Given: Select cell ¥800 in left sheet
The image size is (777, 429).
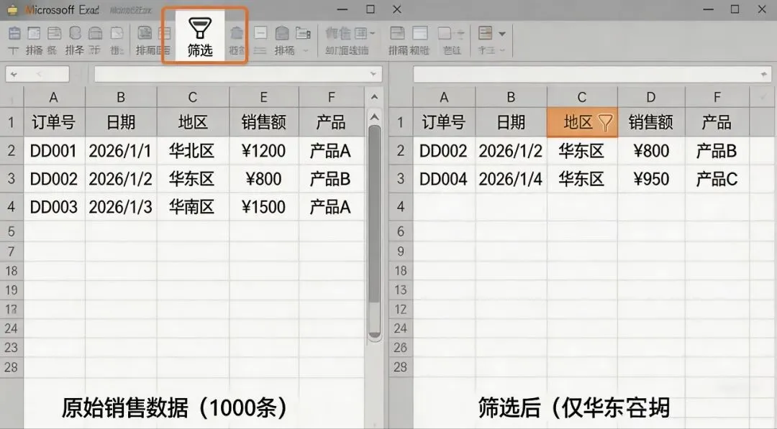Looking at the screenshot, I should pyautogui.click(x=263, y=179).
